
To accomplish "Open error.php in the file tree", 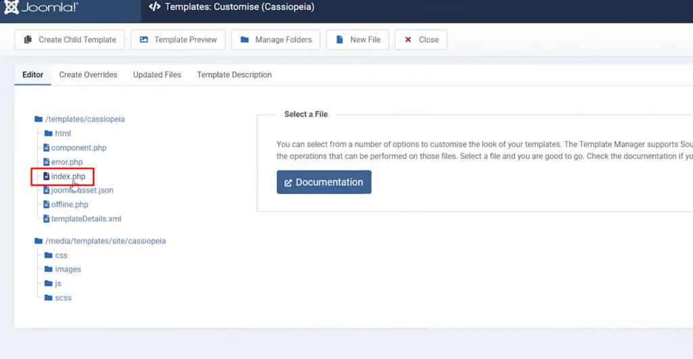I will click(66, 162).
